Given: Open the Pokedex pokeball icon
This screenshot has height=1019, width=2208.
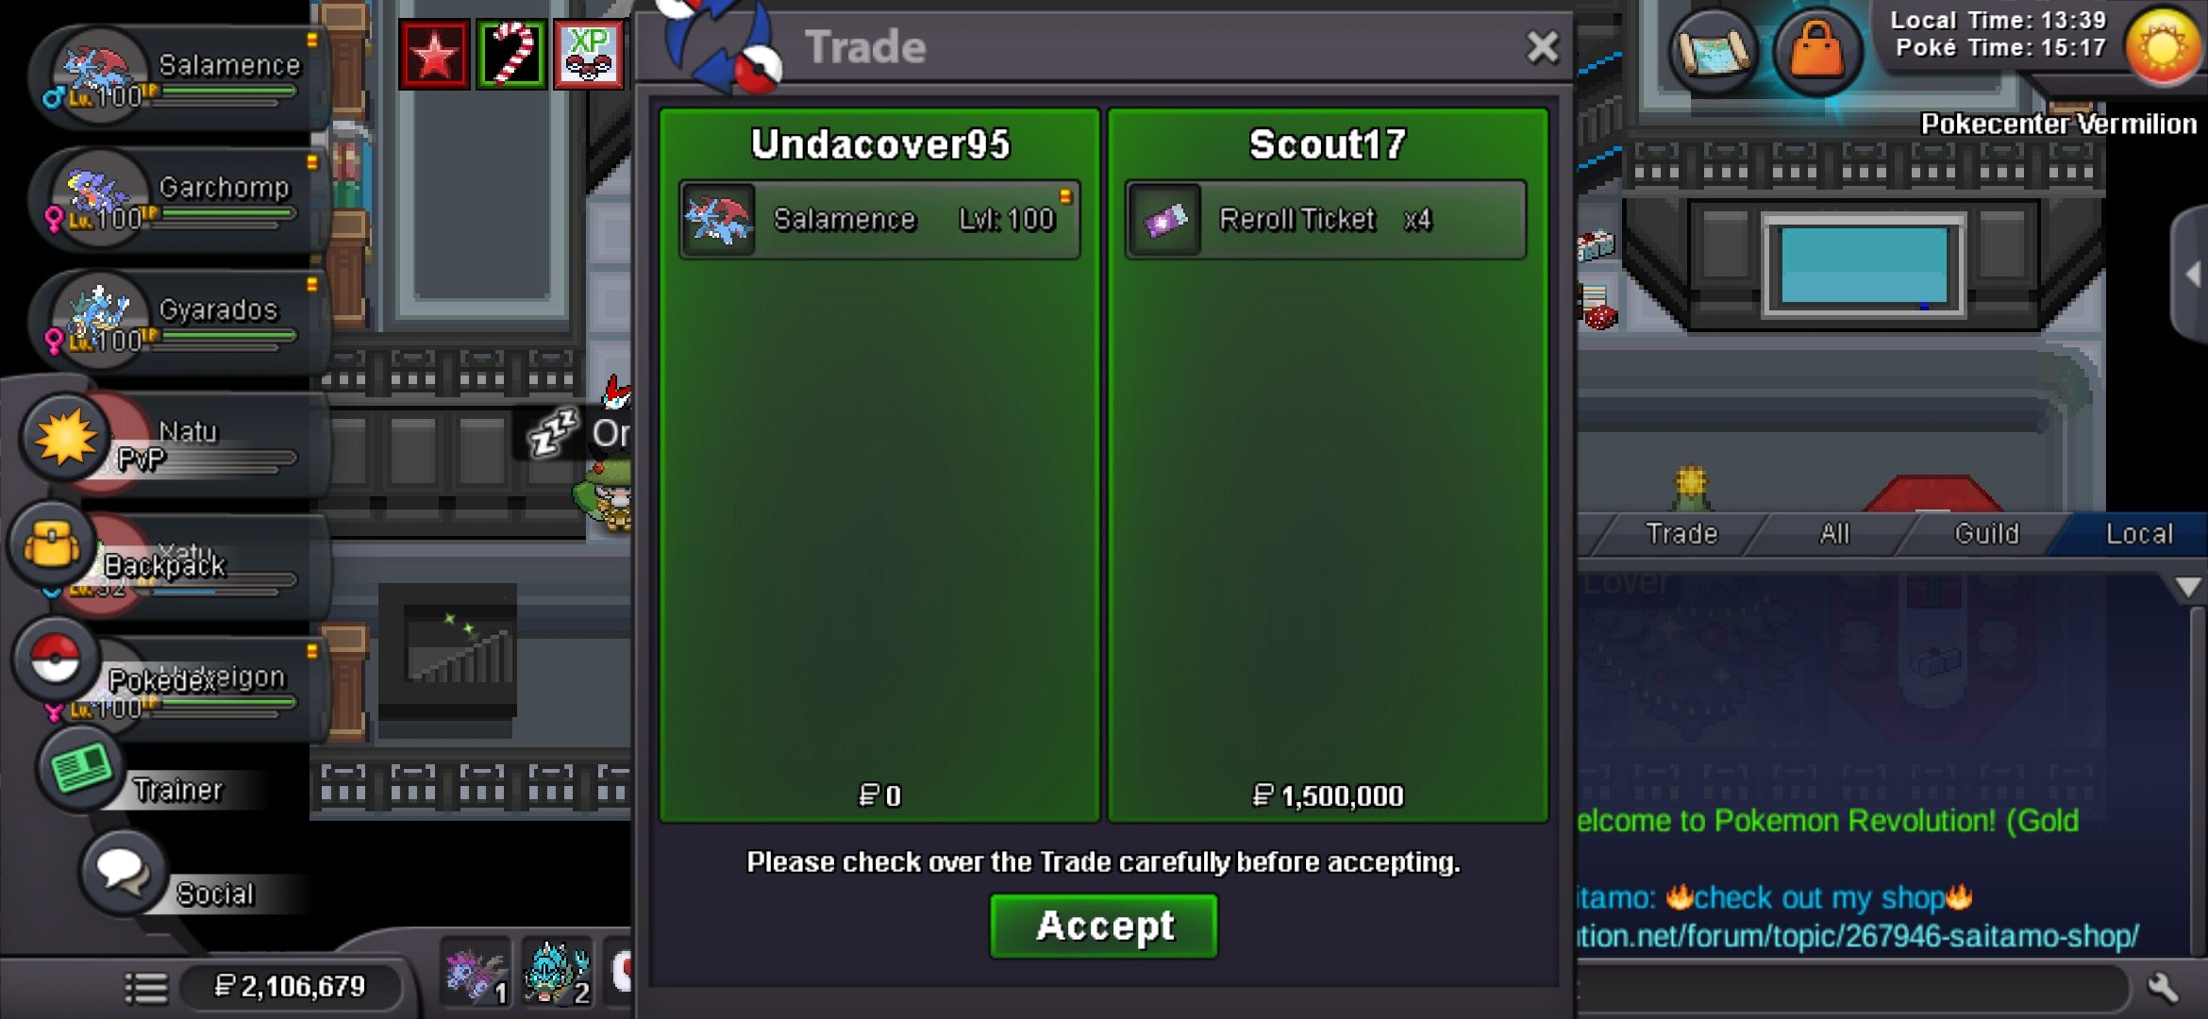Looking at the screenshot, I should click(56, 659).
